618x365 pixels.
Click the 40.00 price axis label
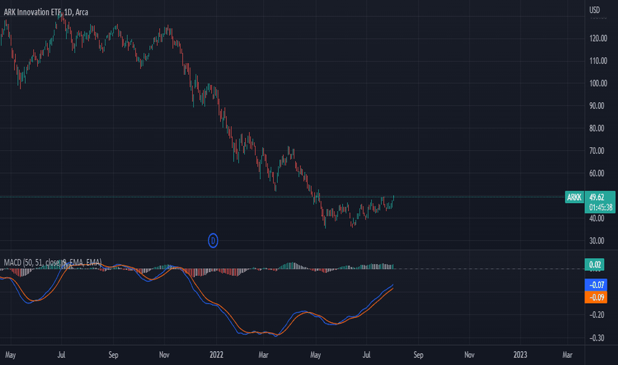pos(597,218)
